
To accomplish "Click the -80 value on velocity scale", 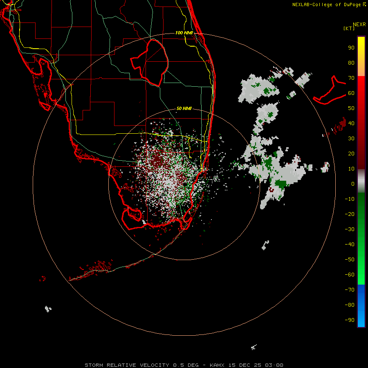I will coord(350,305).
